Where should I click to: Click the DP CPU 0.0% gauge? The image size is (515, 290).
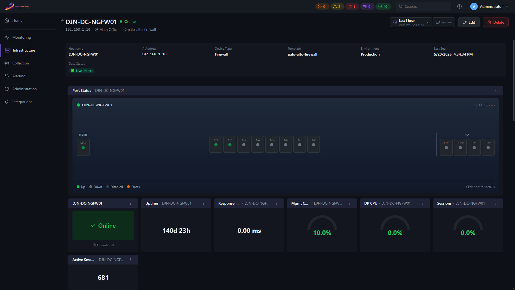click(395, 226)
